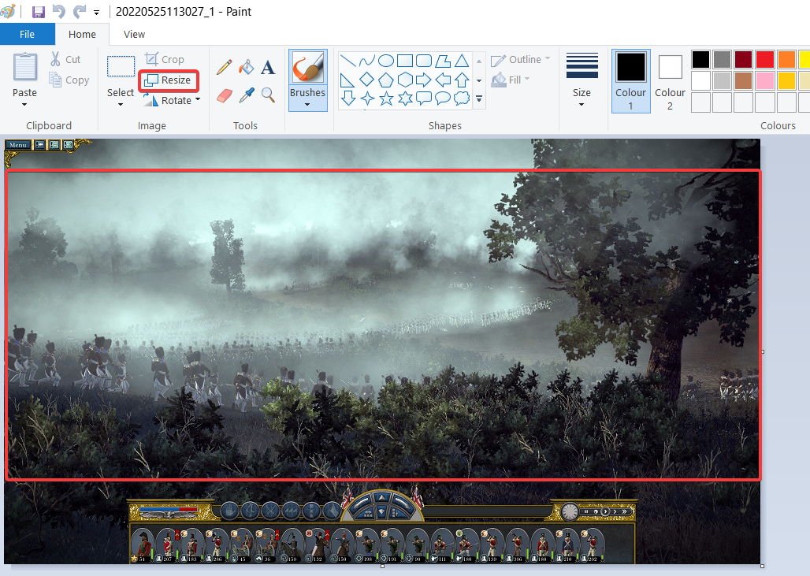
Task: Pick the dark red palette swatch
Action: click(743, 59)
